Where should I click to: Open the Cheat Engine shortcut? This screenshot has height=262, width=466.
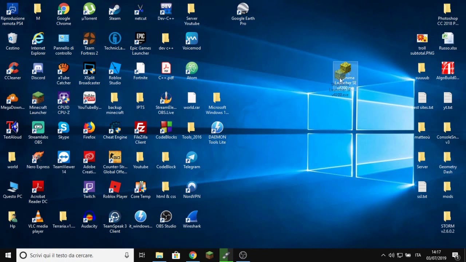point(115,131)
